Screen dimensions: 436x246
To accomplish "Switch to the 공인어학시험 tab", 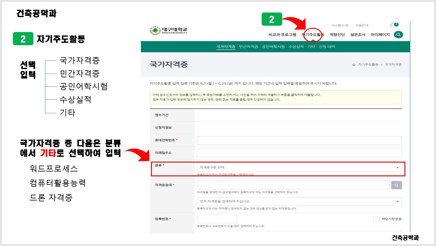I will click(x=273, y=47).
